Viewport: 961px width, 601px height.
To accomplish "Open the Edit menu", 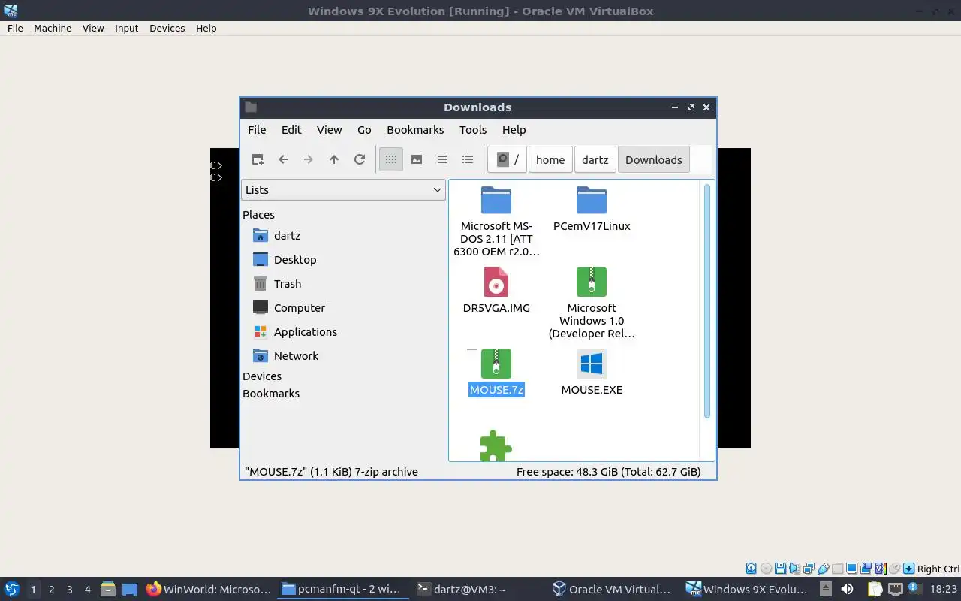I will [291, 130].
